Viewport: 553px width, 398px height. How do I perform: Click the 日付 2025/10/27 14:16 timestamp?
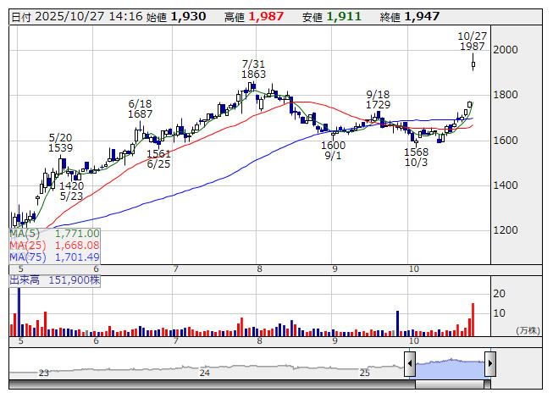click(x=77, y=17)
